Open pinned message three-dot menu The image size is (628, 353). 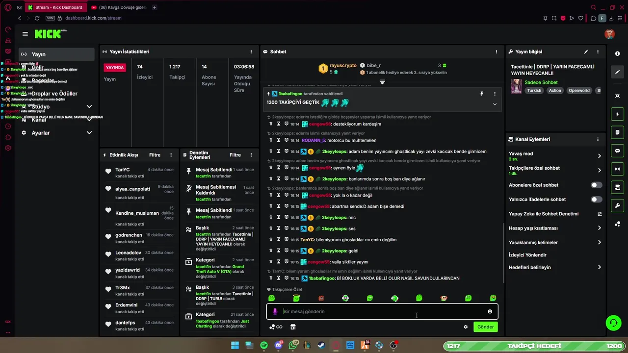495,94
